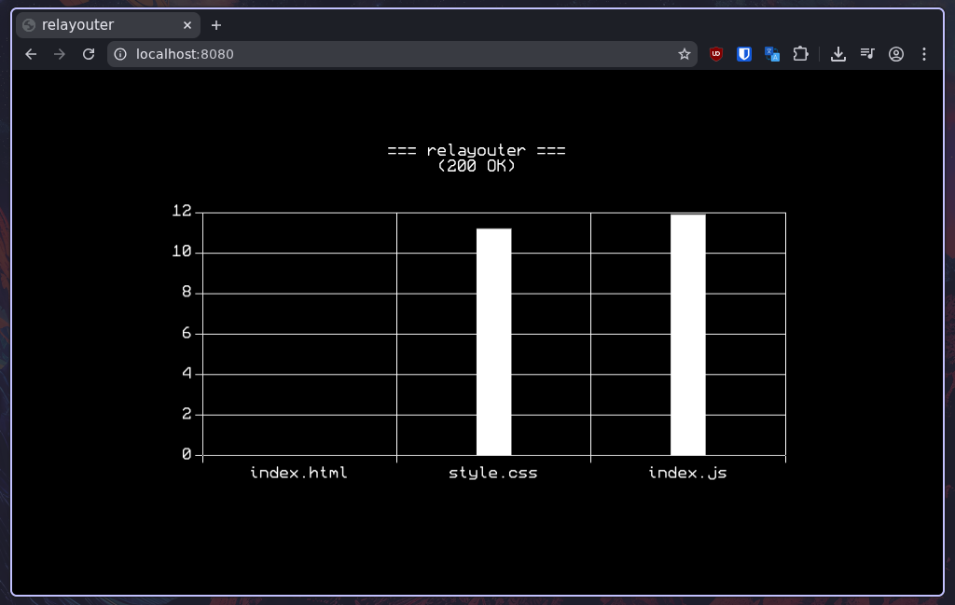
Task: Open the translate extension icon
Action: pos(772,54)
